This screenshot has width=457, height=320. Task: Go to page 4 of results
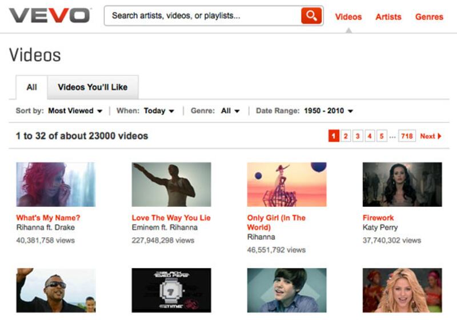(370, 136)
